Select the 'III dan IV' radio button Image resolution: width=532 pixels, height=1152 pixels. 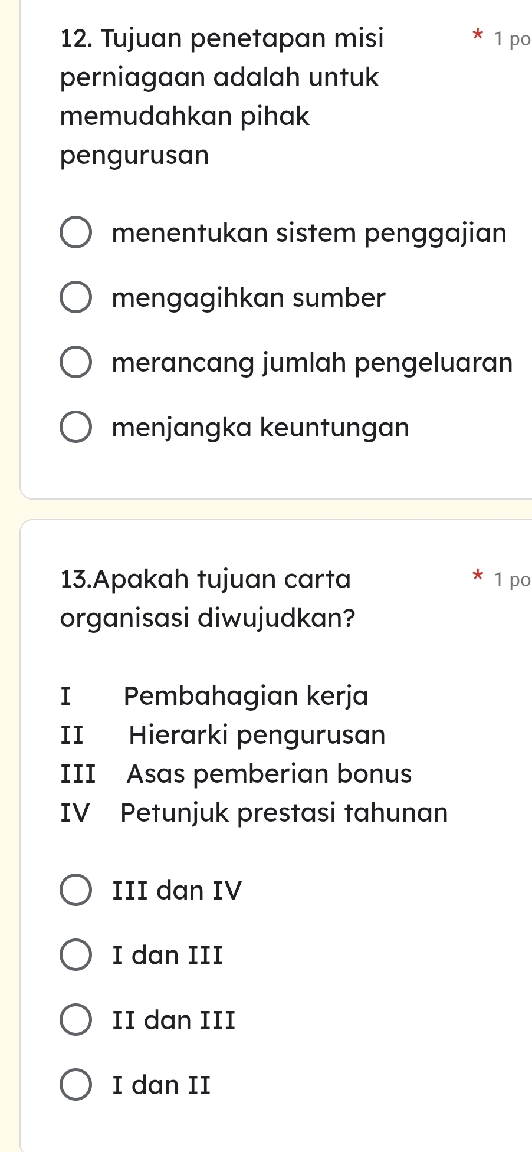pyautogui.click(x=75, y=890)
